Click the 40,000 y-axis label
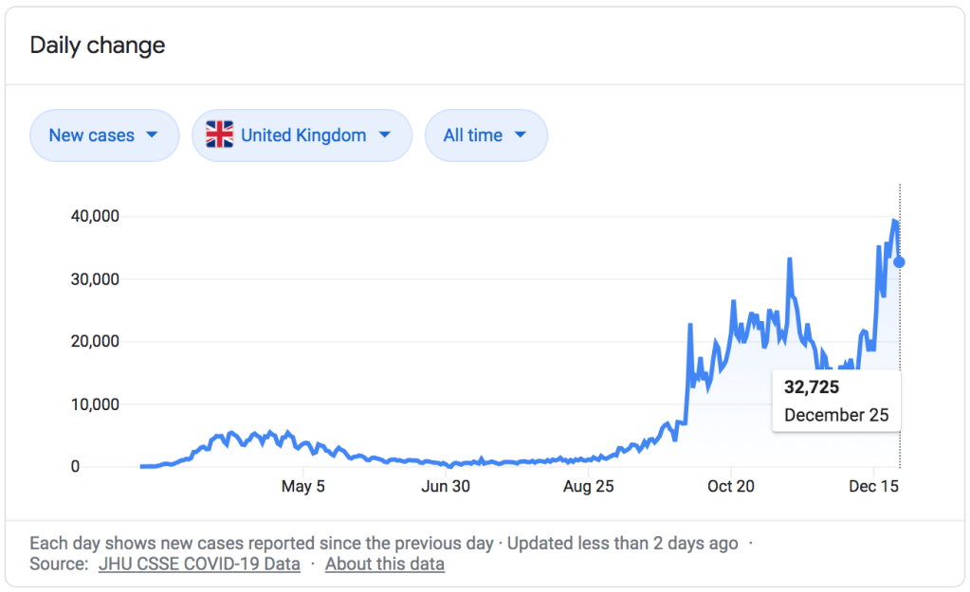 [94, 216]
